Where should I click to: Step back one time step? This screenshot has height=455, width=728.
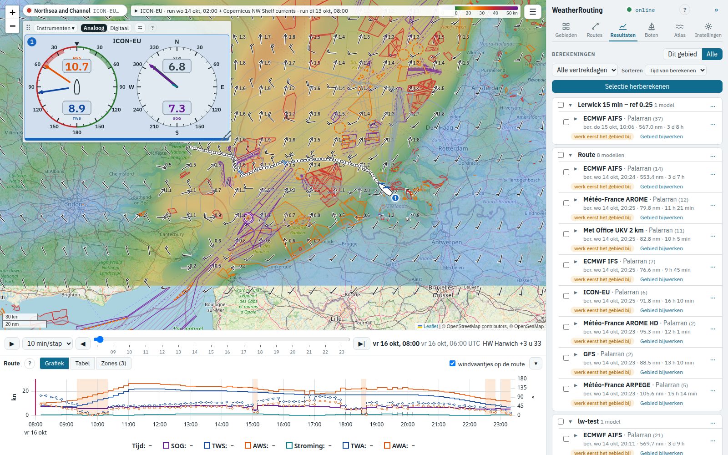[x=83, y=344]
